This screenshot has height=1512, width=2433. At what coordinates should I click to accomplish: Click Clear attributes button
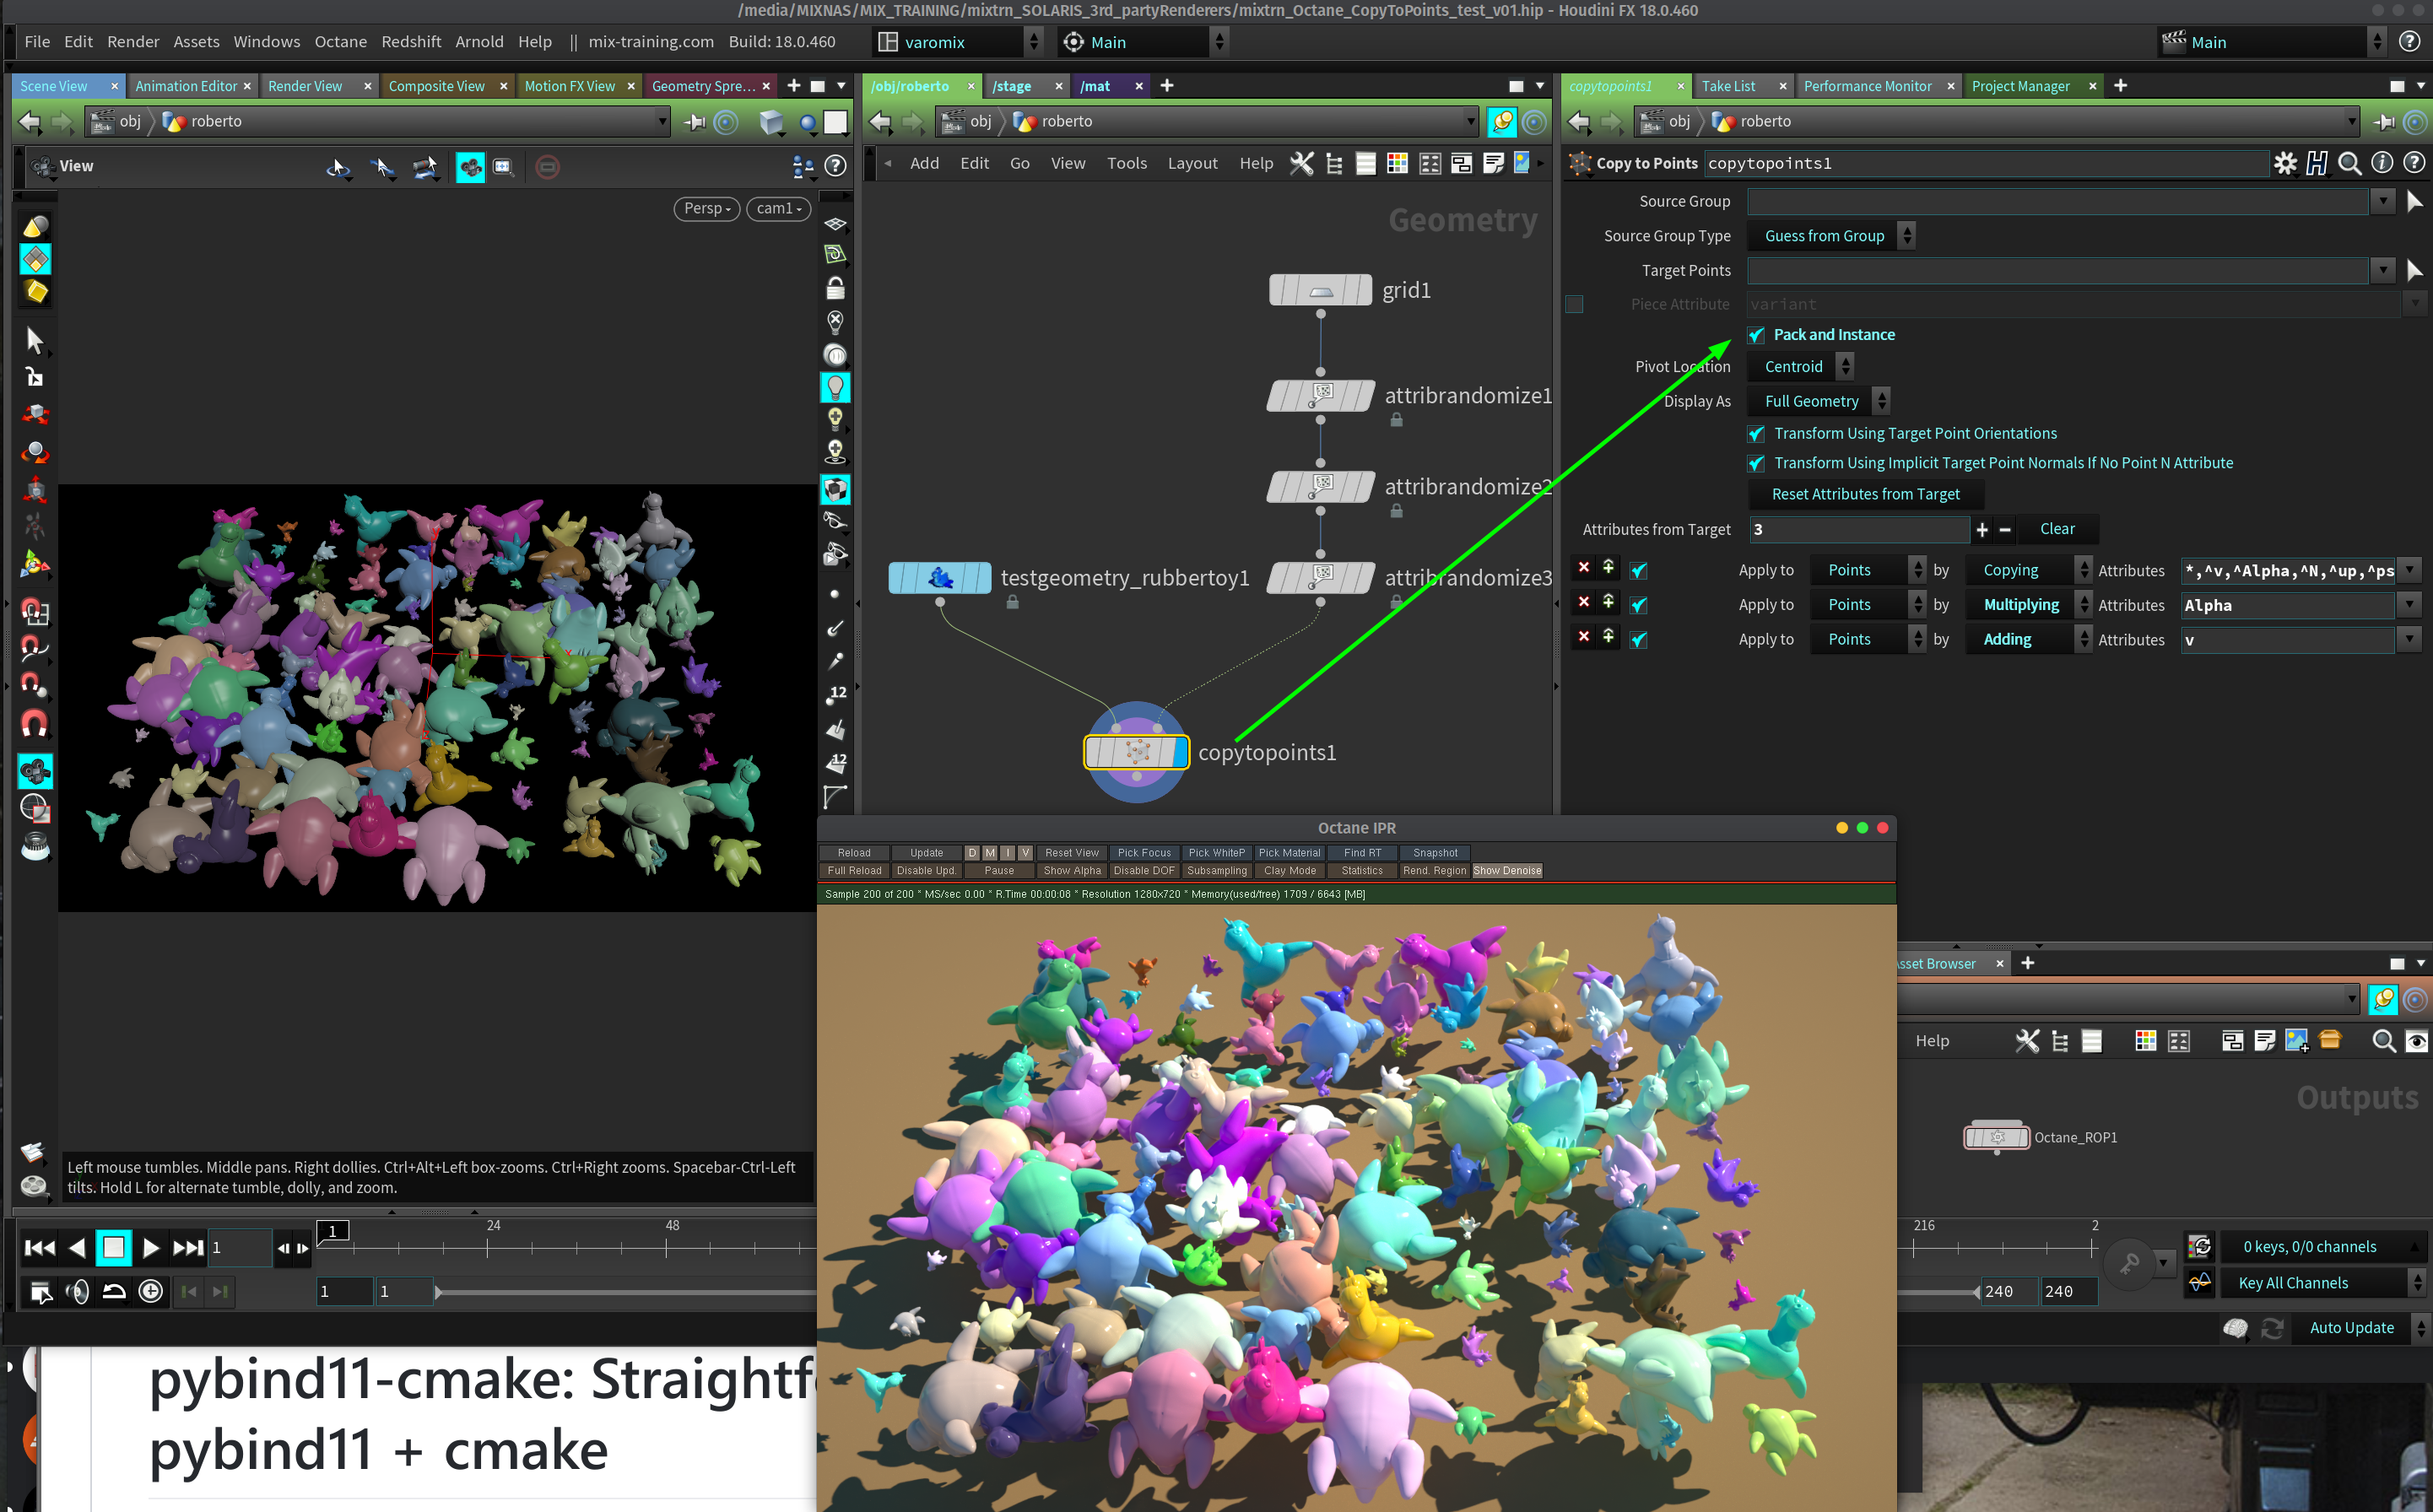tap(2057, 529)
